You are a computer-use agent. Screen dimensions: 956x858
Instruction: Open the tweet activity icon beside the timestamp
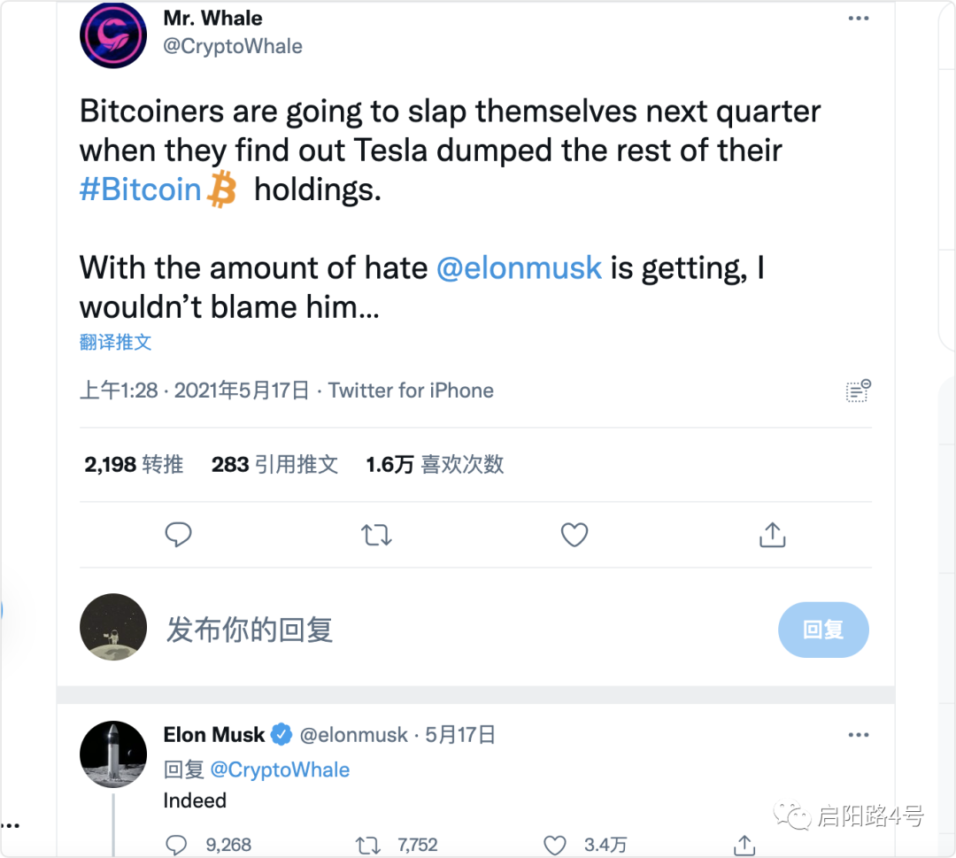pos(859,390)
